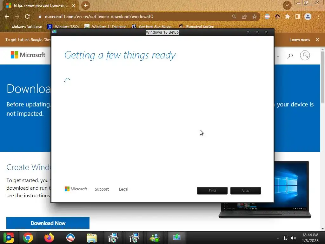This screenshot has width=325, height=244.
Task: Open Chrome three-dot menu
Action: [x=318, y=17]
